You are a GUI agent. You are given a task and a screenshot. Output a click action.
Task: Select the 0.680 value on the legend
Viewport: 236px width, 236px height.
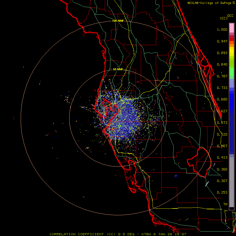point(222,99)
